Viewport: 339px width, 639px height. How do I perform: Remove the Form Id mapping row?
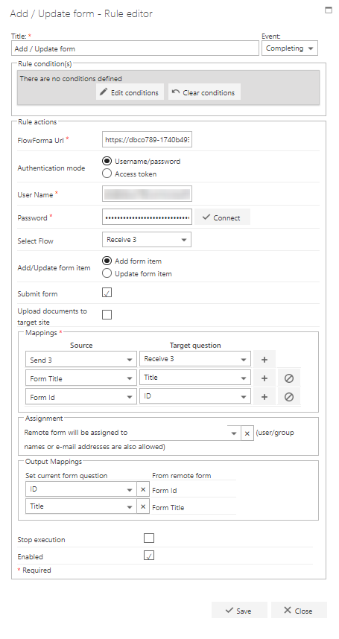click(289, 396)
